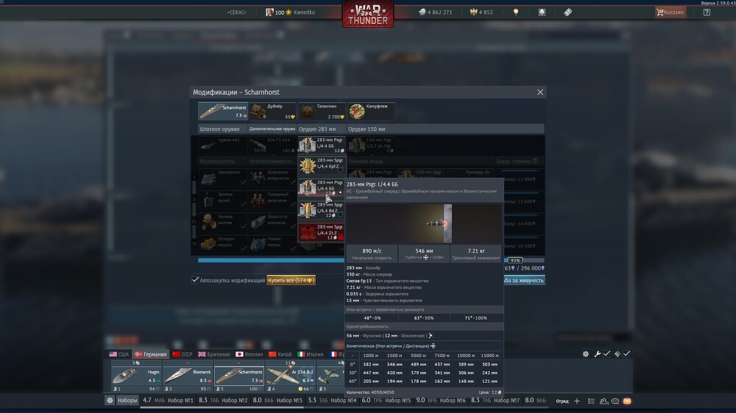Select the Италия country tab

coord(311,354)
